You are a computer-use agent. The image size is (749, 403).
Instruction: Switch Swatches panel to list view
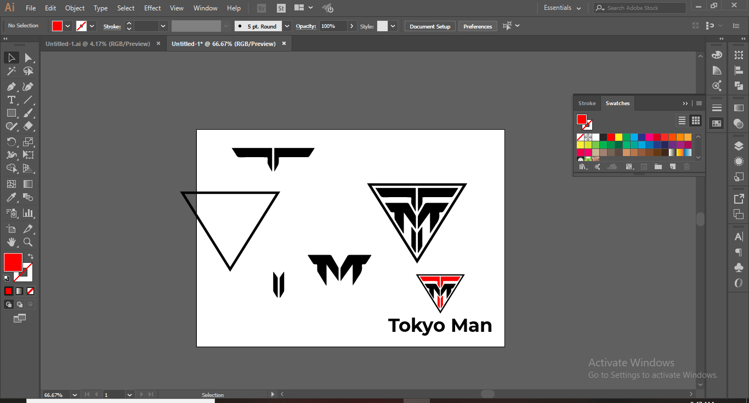tap(682, 120)
